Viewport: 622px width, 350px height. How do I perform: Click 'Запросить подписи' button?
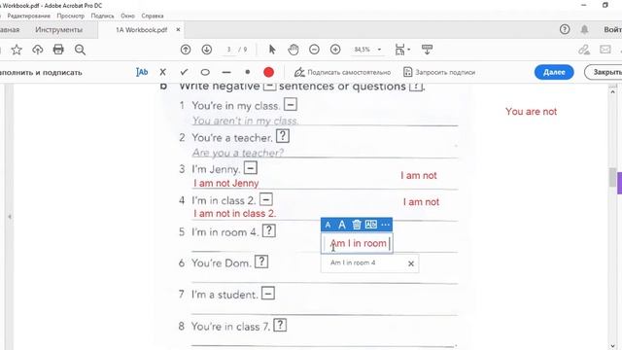coord(439,72)
